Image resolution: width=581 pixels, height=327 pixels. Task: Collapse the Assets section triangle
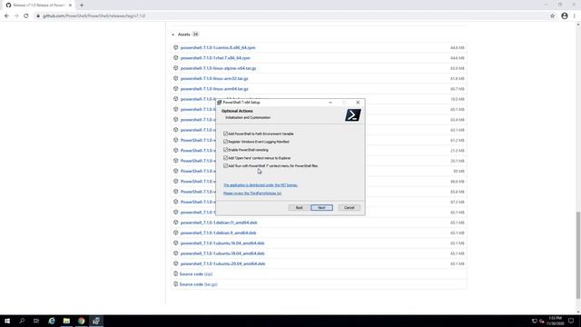173,35
